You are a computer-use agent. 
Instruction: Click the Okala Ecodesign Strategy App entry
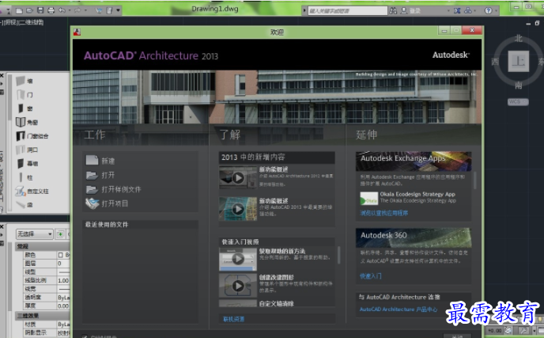coord(408,197)
